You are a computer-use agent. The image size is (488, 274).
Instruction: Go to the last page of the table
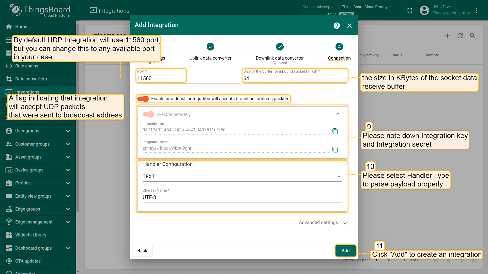pos(474,261)
